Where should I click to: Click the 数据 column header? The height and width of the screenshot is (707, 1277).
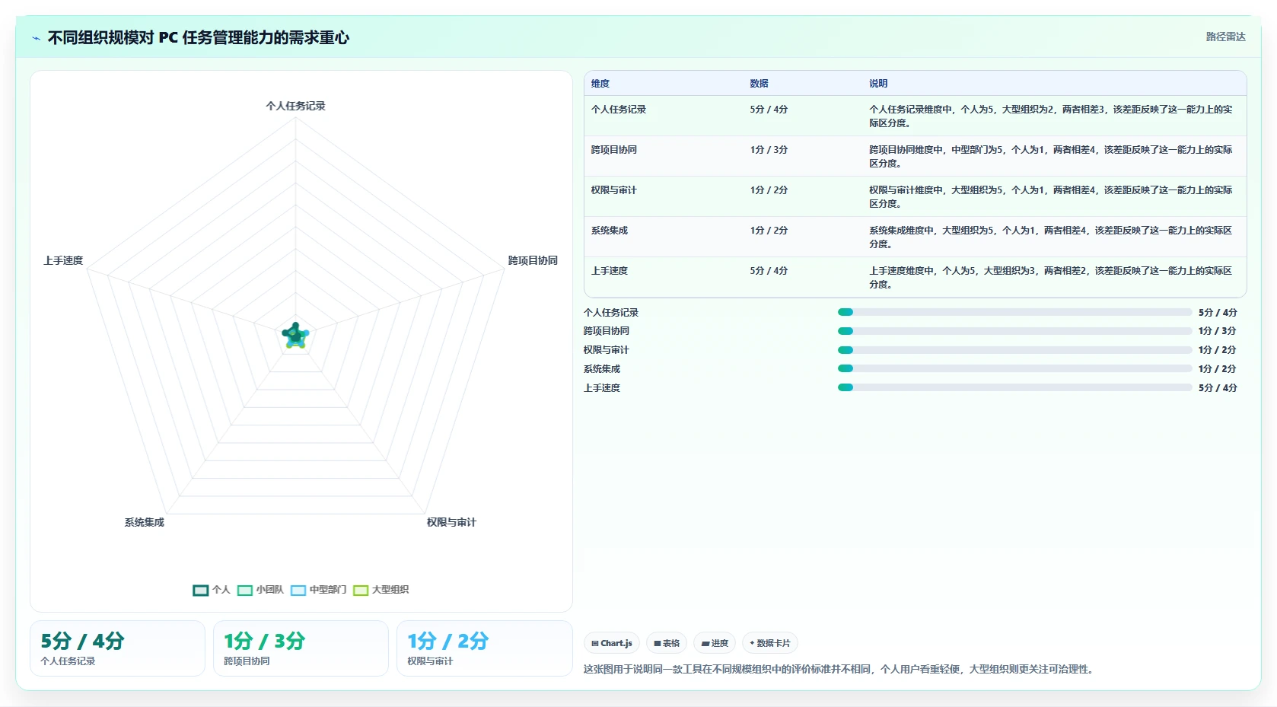[x=759, y=84]
